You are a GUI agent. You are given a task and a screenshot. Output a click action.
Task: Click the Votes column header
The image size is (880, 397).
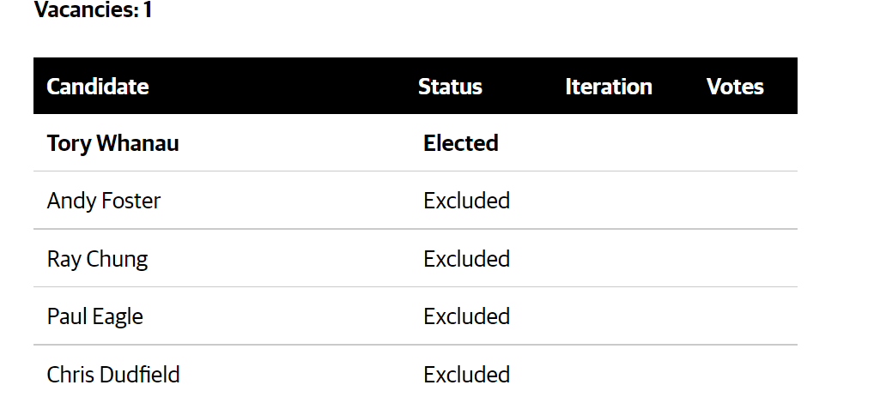pos(735,87)
